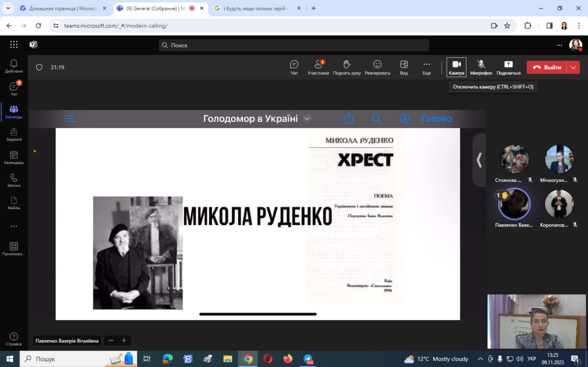Click the markup pen icon beside Готово

coord(405,118)
